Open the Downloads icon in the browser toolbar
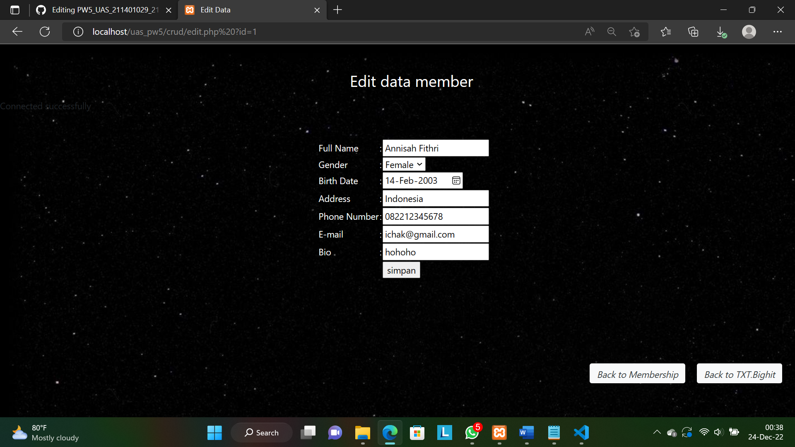Viewport: 795px width, 447px height. point(721,31)
